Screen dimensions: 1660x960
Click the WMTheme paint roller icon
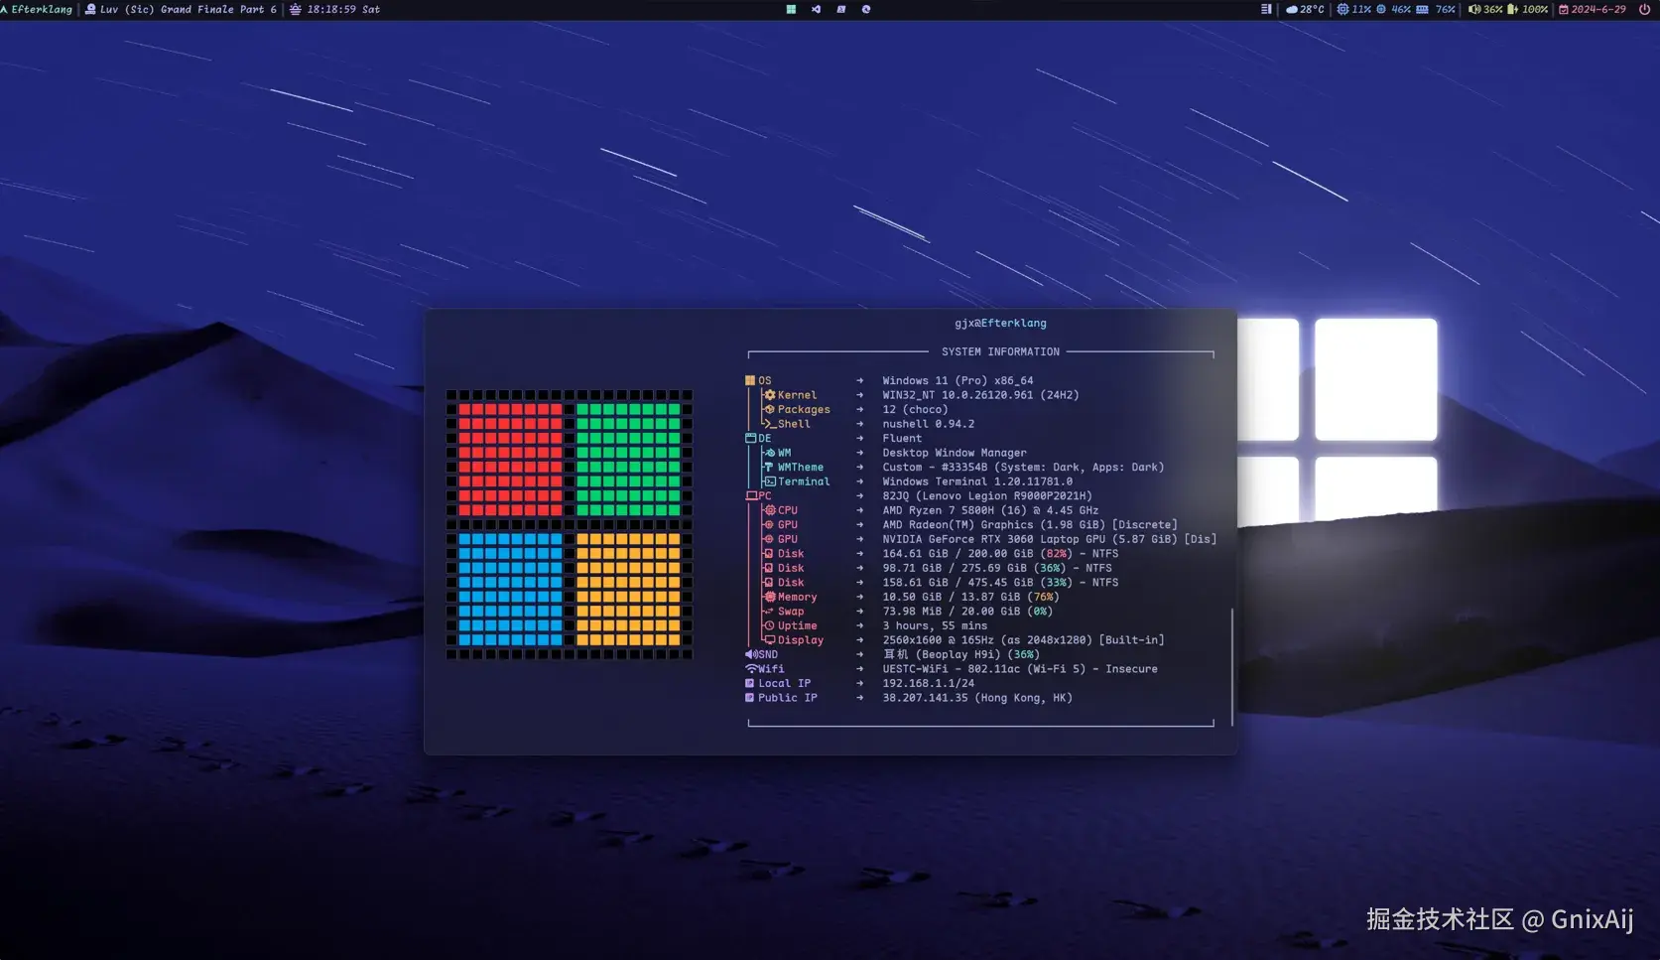click(770, 467)
